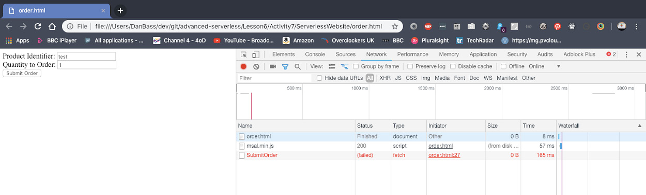Open a new browser tab
This screenshot has width=646, height=195.
pyautogui.click(x=120, y=10)
